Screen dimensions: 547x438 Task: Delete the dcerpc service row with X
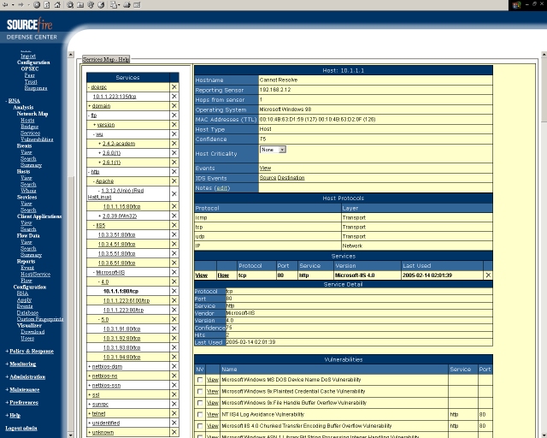click(174, 87)
